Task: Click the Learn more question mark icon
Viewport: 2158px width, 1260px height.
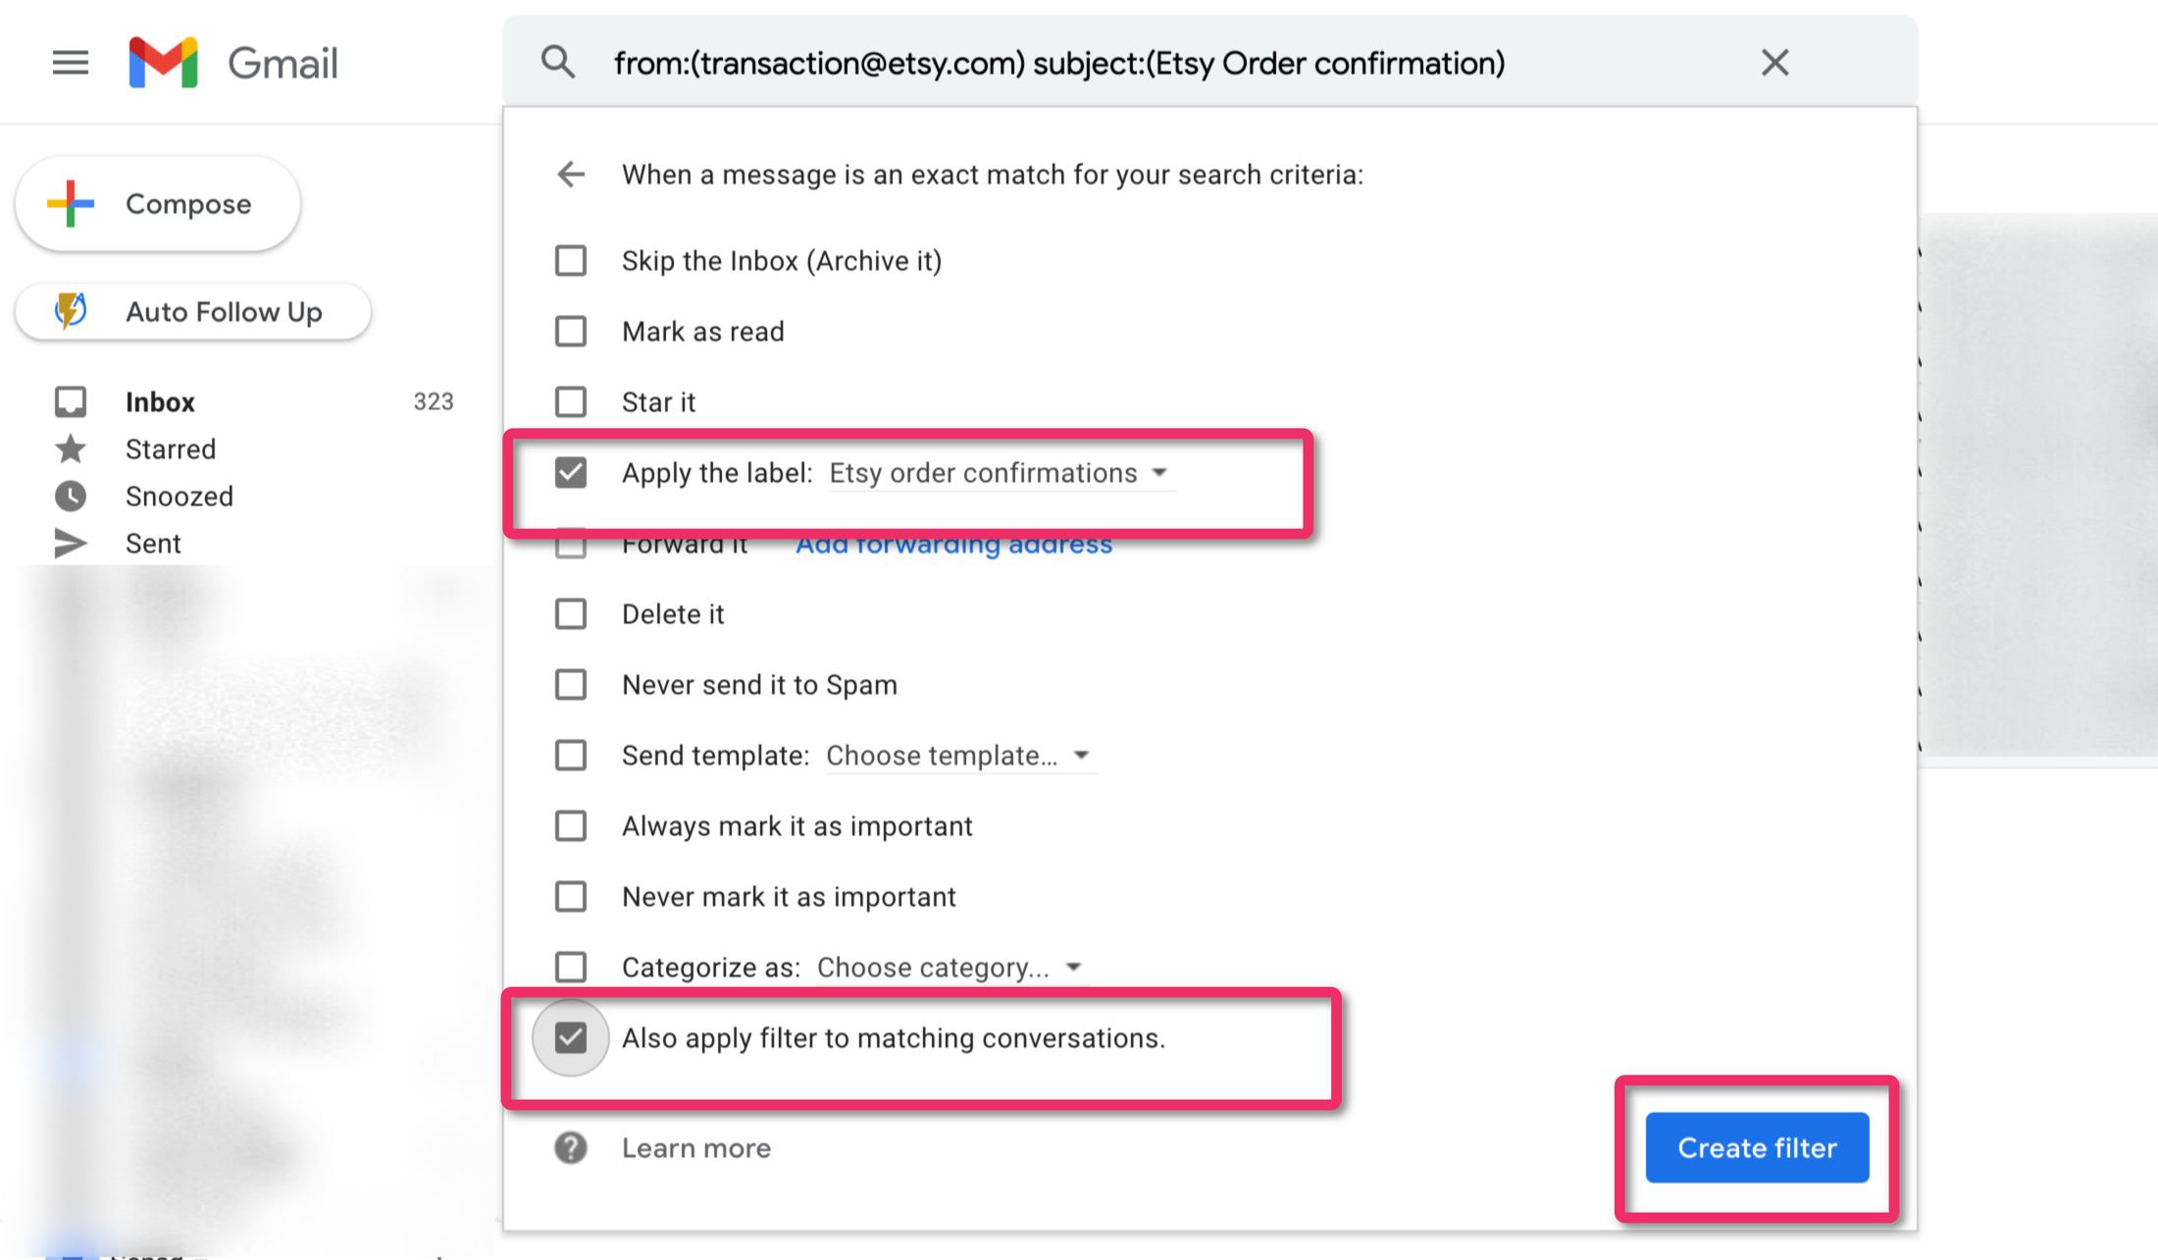Action: click(x=571, y=1147)
